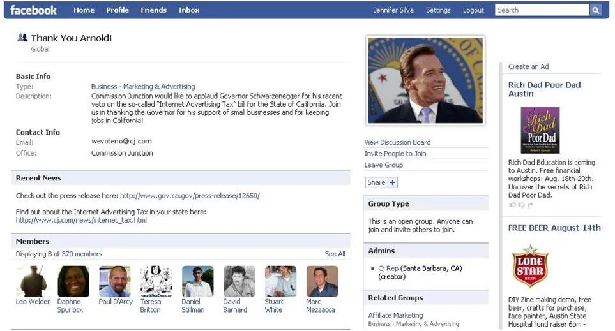Viewport: 615px width, 331px height.
Task: Click the David Barnard name link
Action: click(x=235, y=305)
